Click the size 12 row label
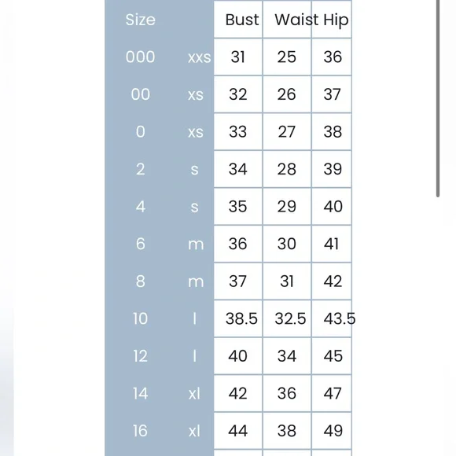This screenshot has width=456, height=456. coord(141,356)
